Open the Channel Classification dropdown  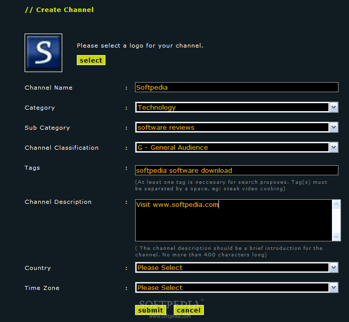coord(237,147)
